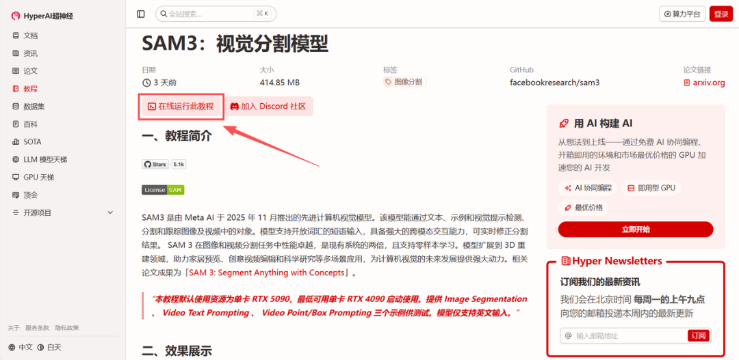Click 加入 Discord 社区 button

(x=268, y=107)
